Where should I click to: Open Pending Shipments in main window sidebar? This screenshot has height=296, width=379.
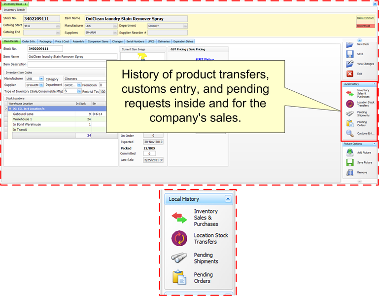pyautogui.click(x=350, y=114)
